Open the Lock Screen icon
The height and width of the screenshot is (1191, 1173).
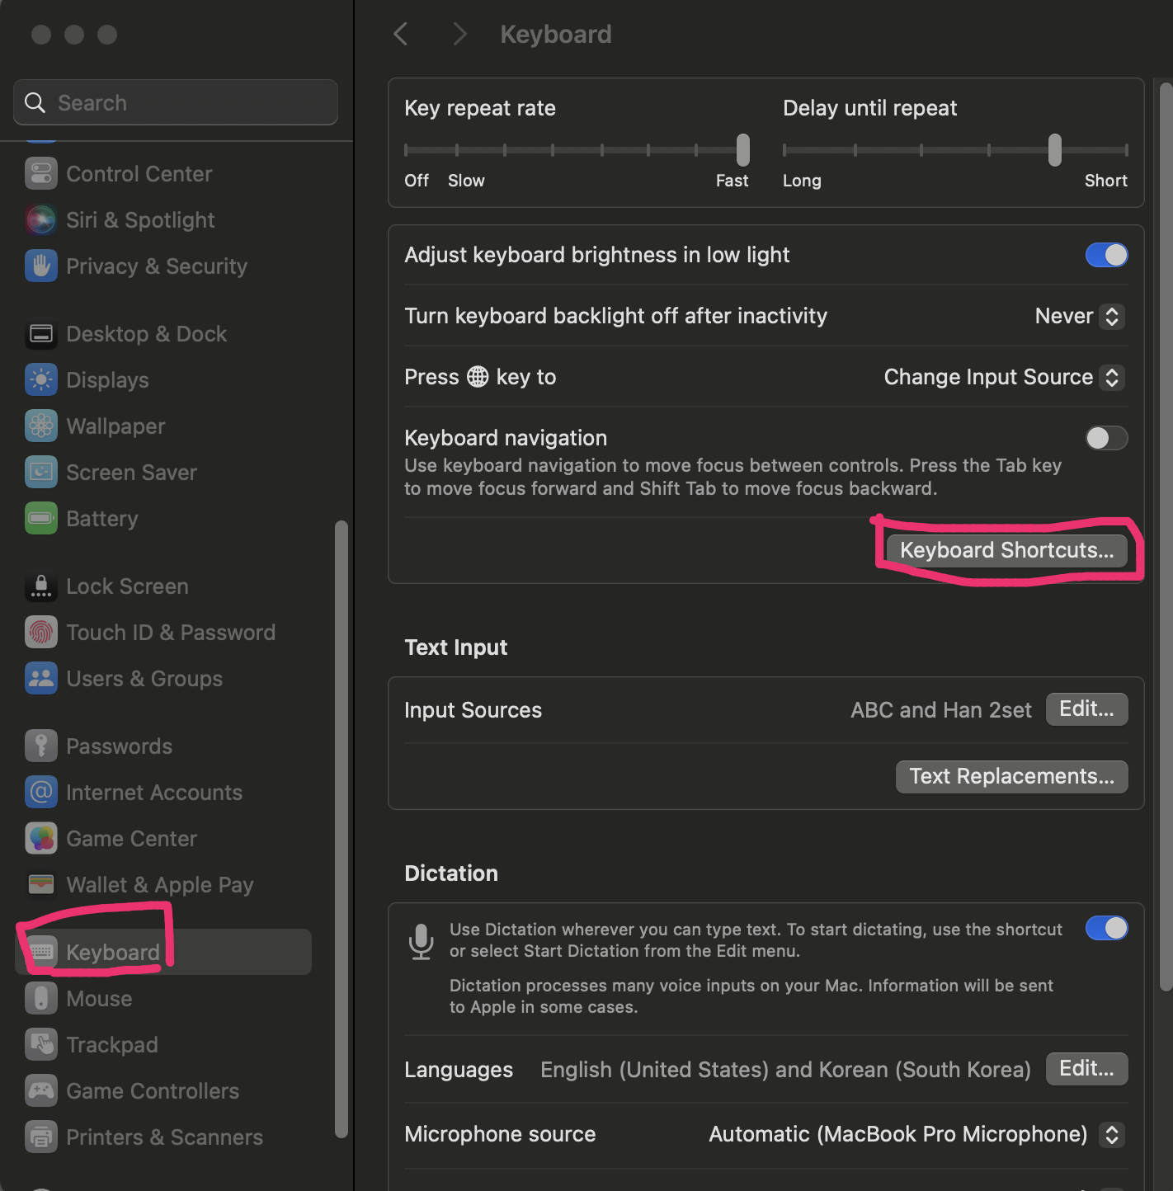[x=41, y=586]
